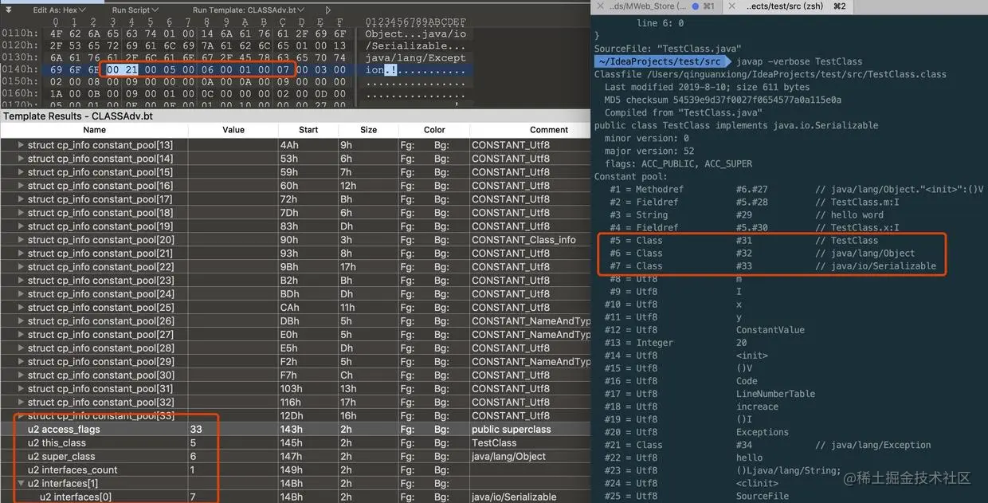Expand the constant_pool[13] struct node
The height and width of the screenshot is (503, 988).
tap(22, 145)
